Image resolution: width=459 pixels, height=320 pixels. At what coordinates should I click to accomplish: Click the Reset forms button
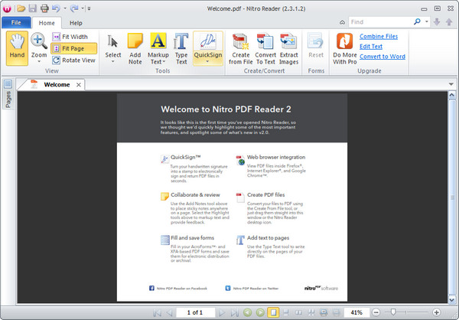point(316,46)
